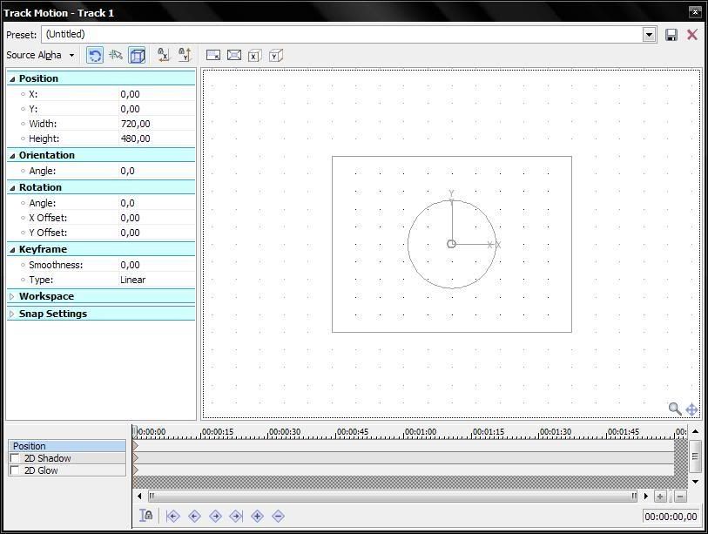708x534 pixels.
Task: Click the Position Y value field
Action: (157, 109)
